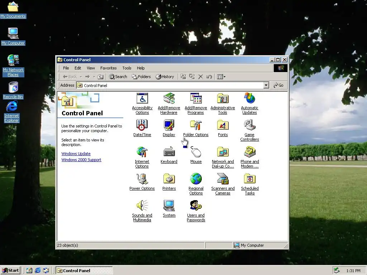The image size is (367, 275).
Task: Click the History toolbar button
Action: pyautogui.click(x=165, y=77)
